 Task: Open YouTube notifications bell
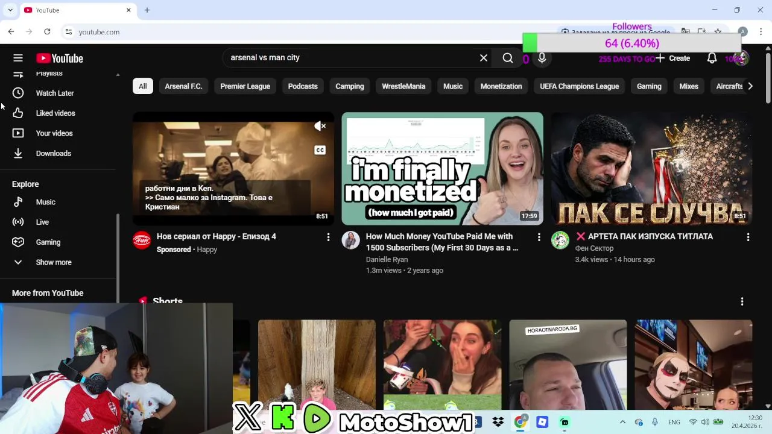pos(712,58)
